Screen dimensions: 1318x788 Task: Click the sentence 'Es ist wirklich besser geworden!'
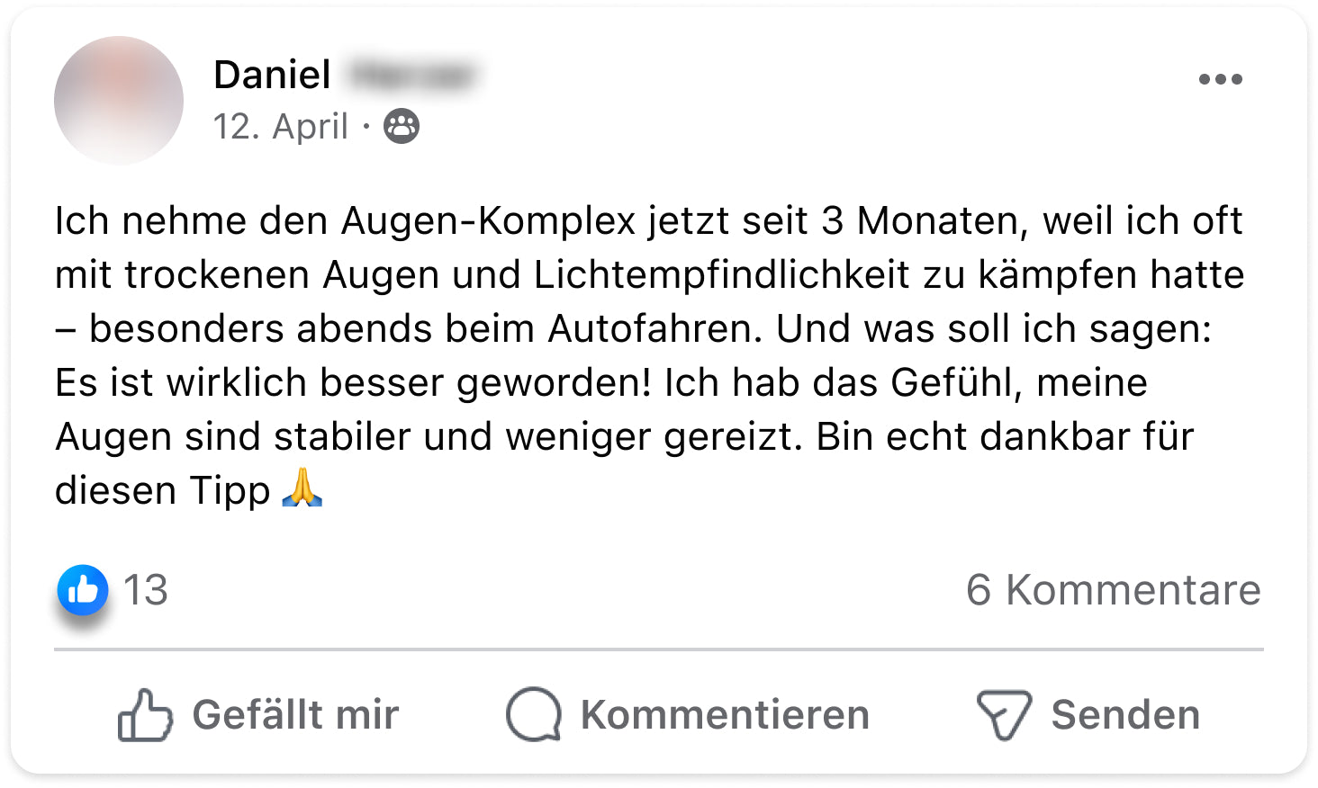[x=353, y=383]
